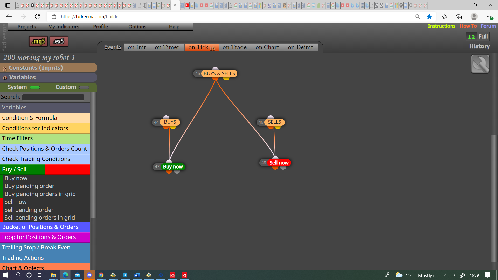Open browser favorites list icon
Viewport: 498px width, 280px height.
coord(445,17)
